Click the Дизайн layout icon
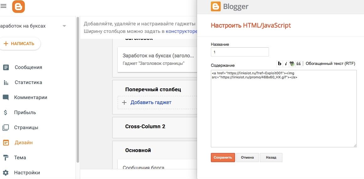The image size is (364, 179). (x=6, y=143)
